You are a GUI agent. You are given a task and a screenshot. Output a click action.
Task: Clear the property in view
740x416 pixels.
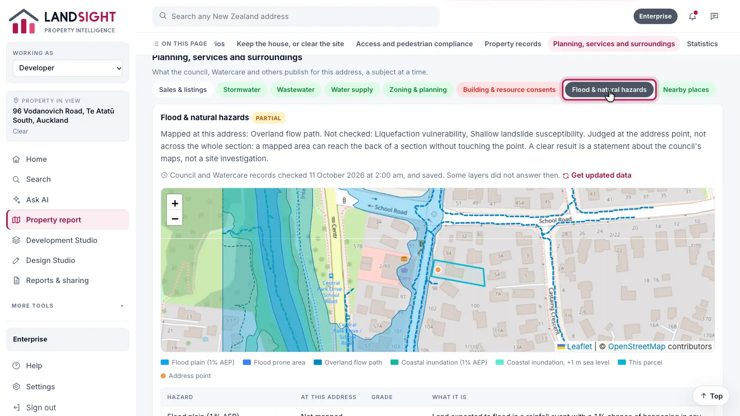point(21,131)
